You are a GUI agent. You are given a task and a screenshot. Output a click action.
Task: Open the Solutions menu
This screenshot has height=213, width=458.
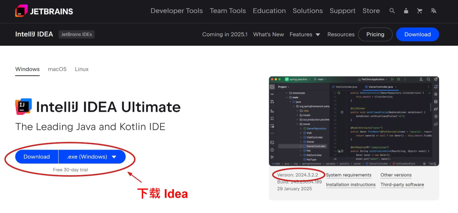308,11
